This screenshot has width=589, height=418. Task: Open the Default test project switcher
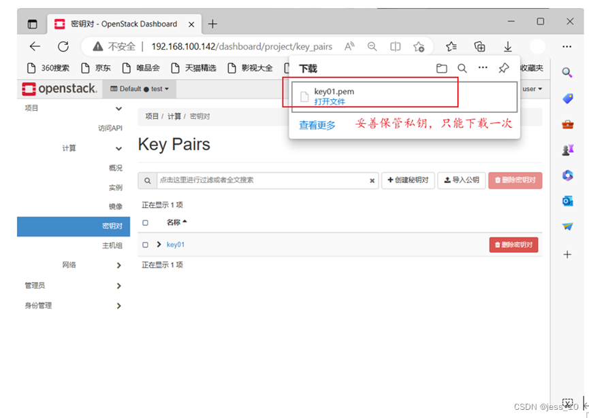click(139, 88)
